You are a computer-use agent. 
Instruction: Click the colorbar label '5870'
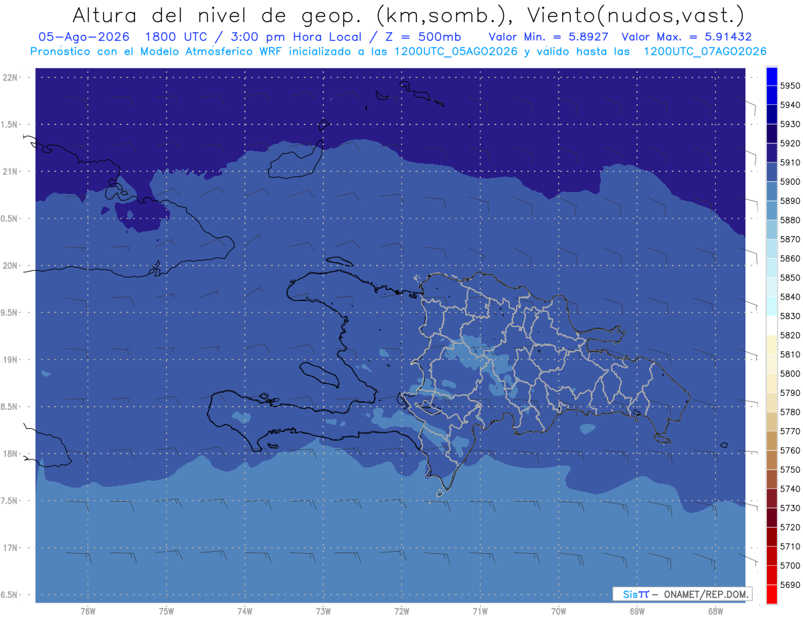tap(790, 239)
